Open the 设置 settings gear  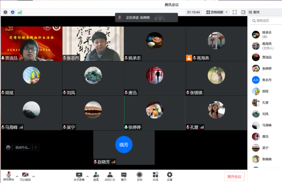pos(169,175)
